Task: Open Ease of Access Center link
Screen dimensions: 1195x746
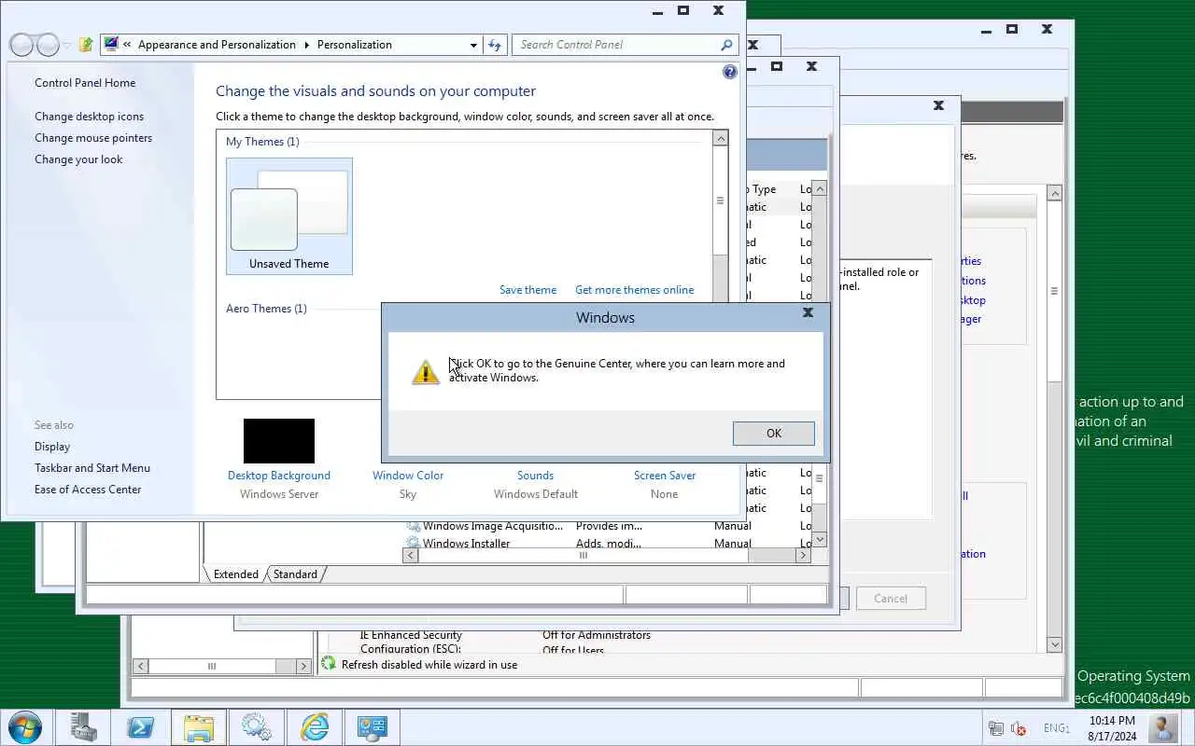Action: tap(88, 490)
